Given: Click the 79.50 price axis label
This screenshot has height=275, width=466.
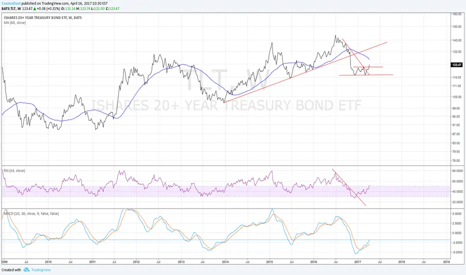Looking at the screenshot, I should click(x=456, y=151).
